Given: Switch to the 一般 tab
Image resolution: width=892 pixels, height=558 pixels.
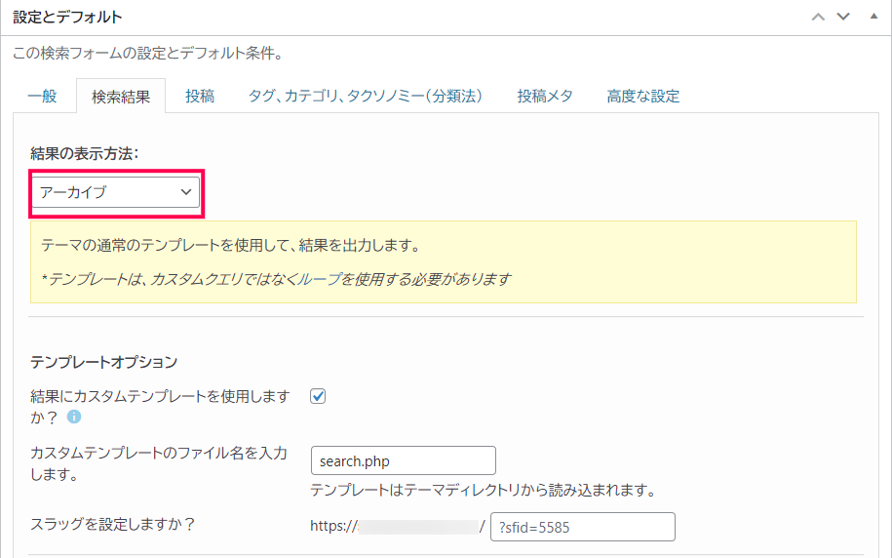Looking at the screenshot, I should coord(43,96).
